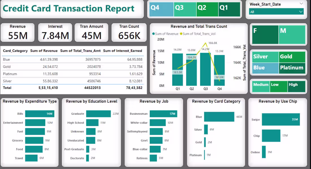The image size is (311, 169).
Task: Click the Revenue KPI card showing 55M
Action: [x=18, y=32]
